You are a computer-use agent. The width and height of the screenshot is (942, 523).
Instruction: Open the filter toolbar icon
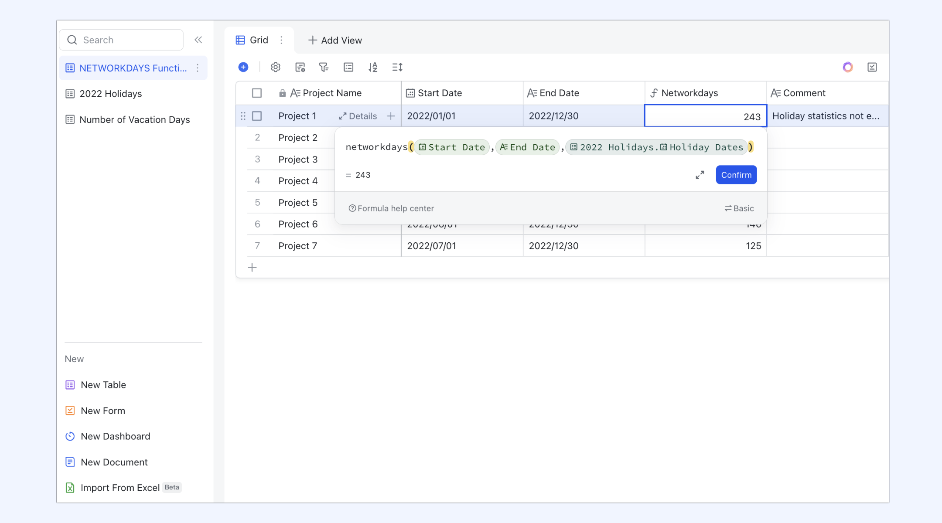(x=324, y=67)
